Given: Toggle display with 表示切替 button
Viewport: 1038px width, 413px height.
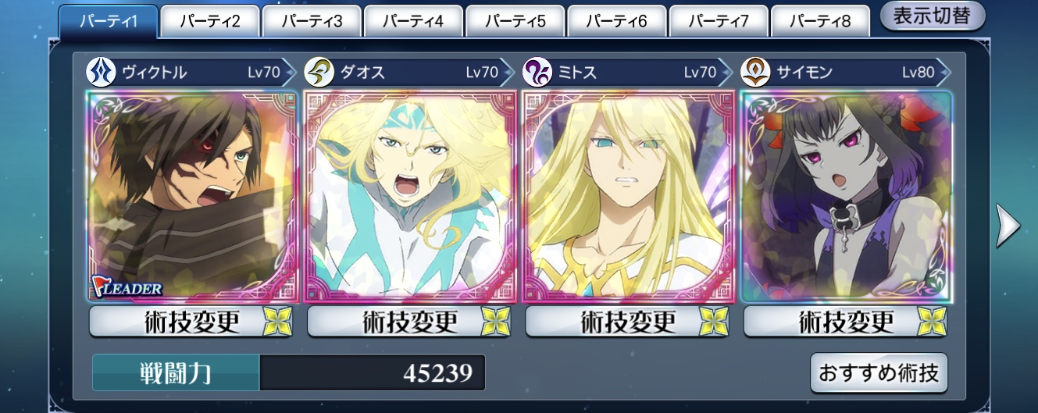Looking at the screenshot, I should coord(933,16).
